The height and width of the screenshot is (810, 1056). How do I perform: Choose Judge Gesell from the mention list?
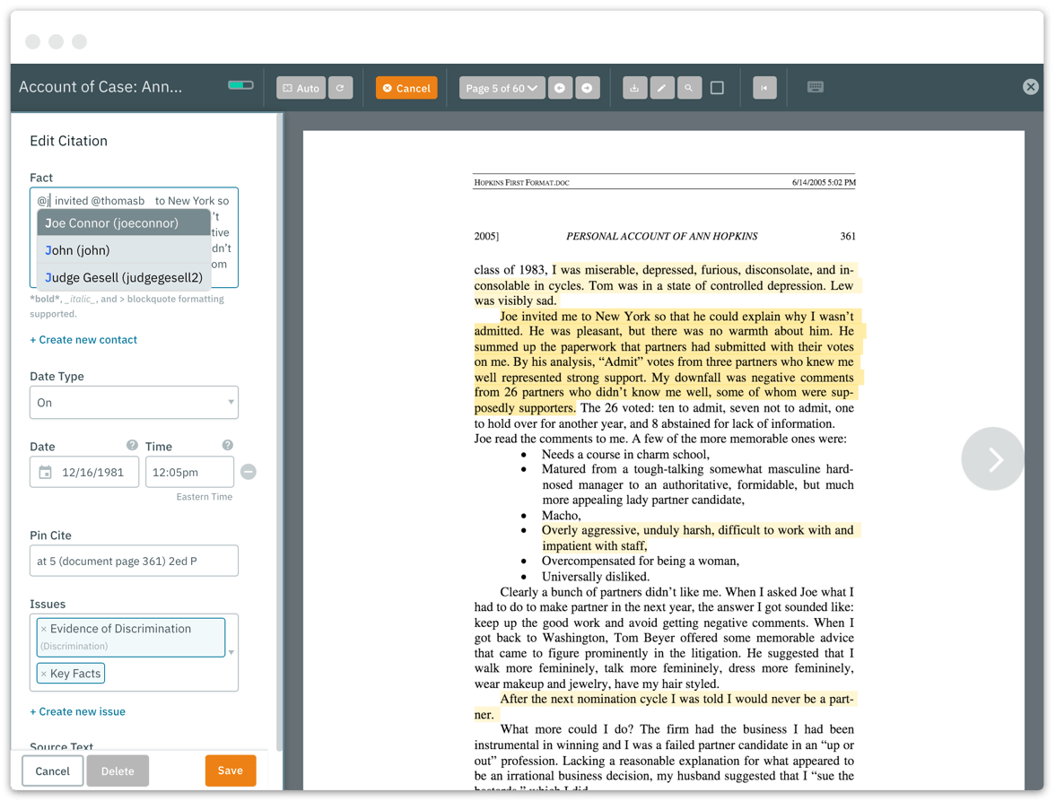point(123,277)
